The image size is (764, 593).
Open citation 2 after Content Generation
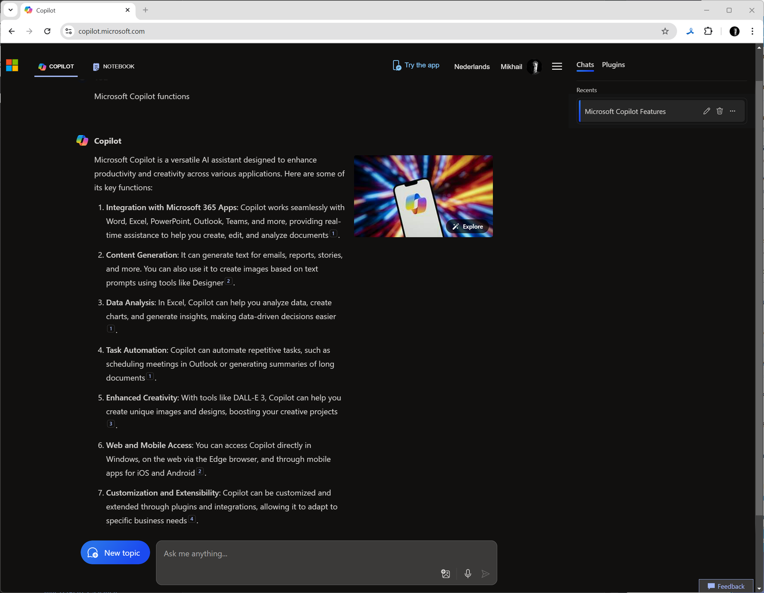click(x=228, y=281)
